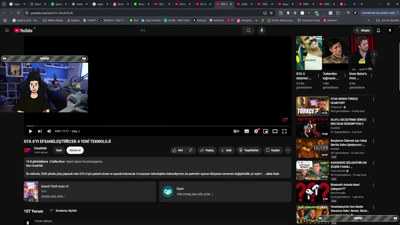Open player settings gear

256,131
